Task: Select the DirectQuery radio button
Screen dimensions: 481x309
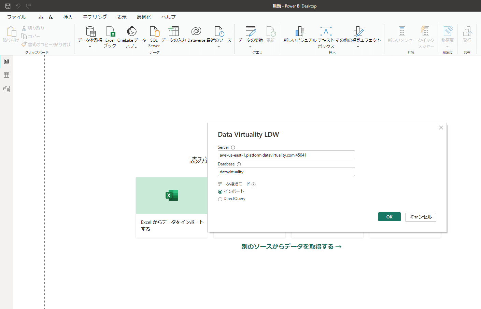Action: (x=220, y=199)
